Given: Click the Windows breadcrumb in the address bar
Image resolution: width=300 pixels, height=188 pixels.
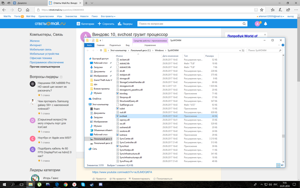Looking at the screenshot, I should pos(159,50).
